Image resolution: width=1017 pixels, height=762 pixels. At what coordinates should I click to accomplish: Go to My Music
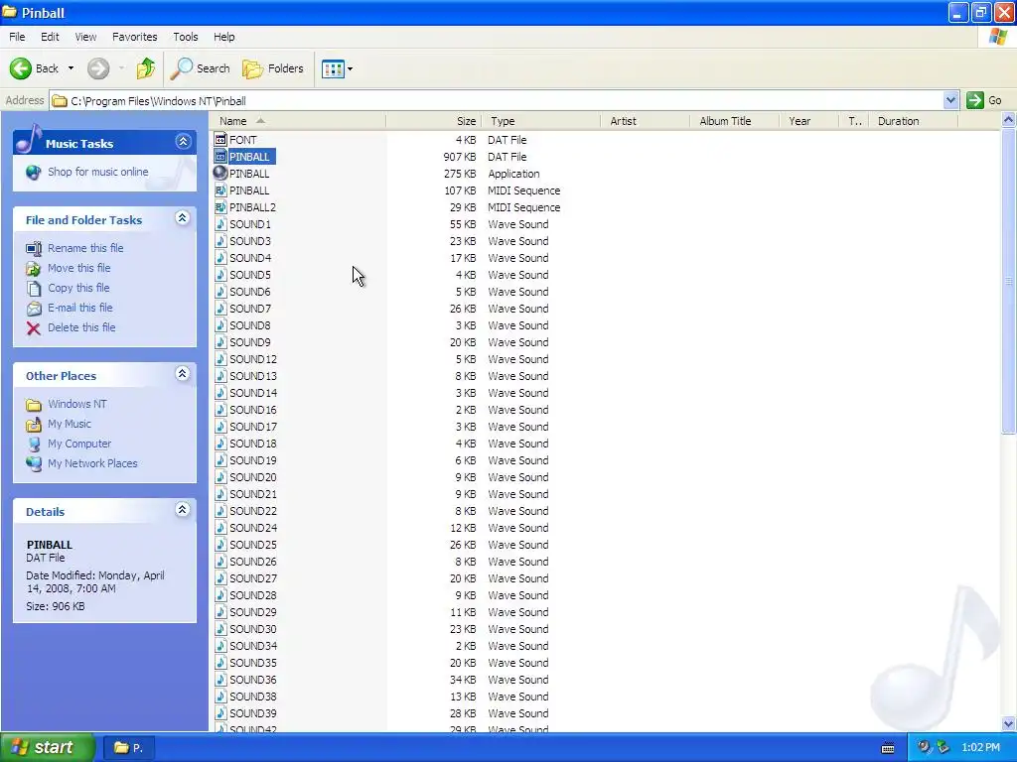click(x=70, y=424)
